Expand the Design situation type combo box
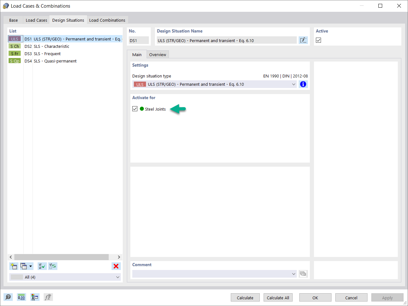This screenshot has height=306, width=408. pos(294,84)
